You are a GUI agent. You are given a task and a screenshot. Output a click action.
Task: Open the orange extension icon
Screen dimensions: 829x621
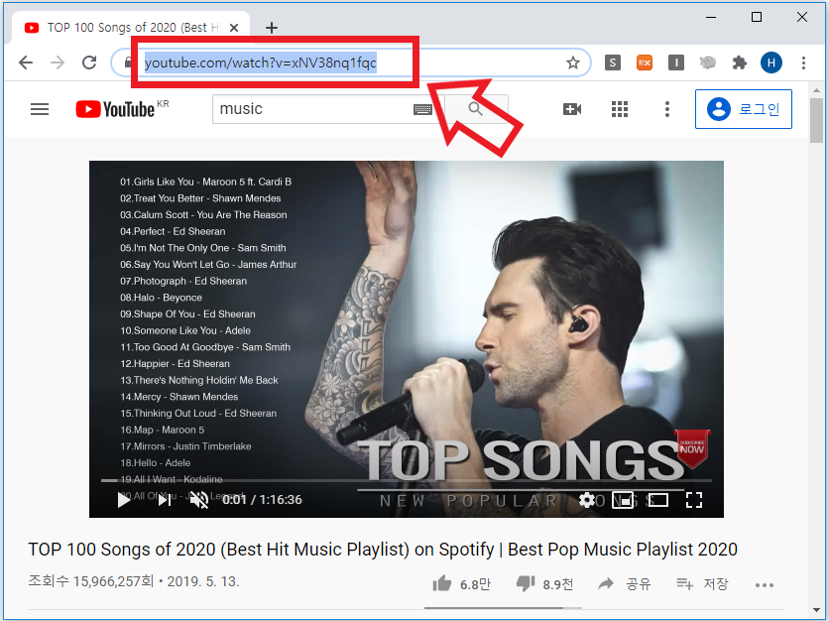[x=644, y=62]
